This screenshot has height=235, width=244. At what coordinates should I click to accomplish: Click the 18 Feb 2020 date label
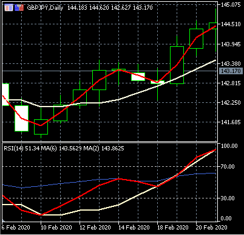pyautogui.click(x=173, y=228)
